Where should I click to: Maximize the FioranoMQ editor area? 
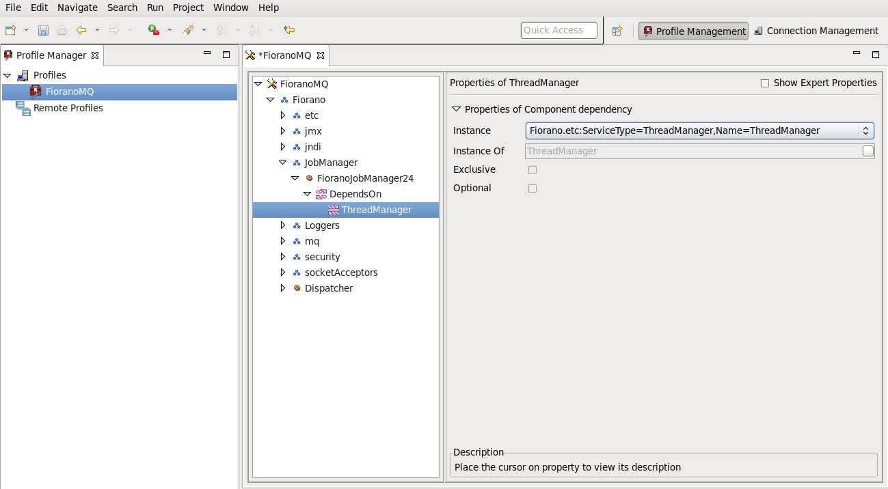tap(875, 54)
